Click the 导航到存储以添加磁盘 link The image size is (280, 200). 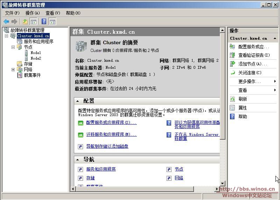click(107, 146)
